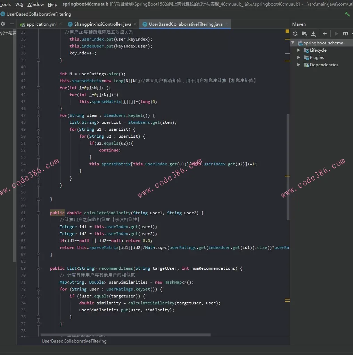This screenshot has height=355, width=353.
Task: Expand the Plugins node
Action: [x=299, y=58]
